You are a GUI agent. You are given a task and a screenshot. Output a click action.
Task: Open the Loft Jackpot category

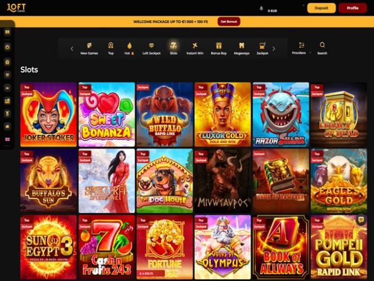pos(152,48)
